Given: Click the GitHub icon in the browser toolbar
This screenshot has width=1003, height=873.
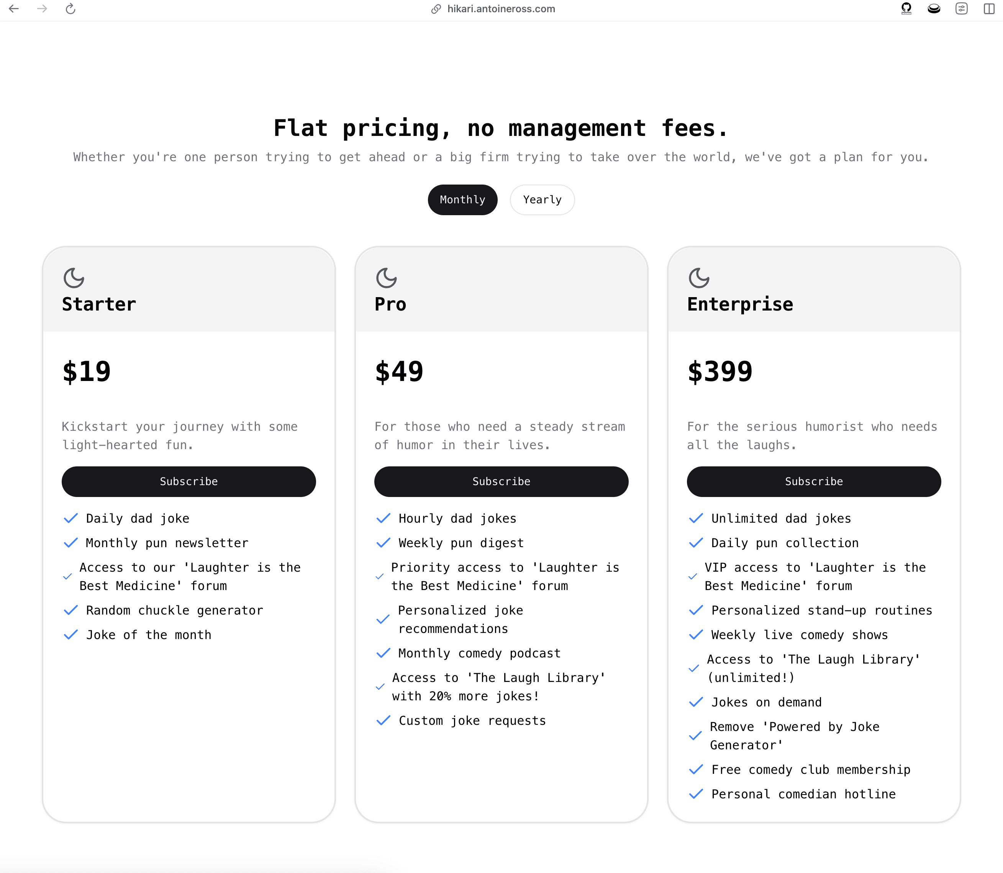Looking at the screenshot, I should pos(906,8).
